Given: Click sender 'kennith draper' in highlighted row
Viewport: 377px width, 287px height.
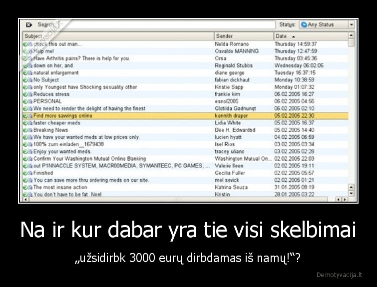Looking at the screenshot, I should [231, 116].
